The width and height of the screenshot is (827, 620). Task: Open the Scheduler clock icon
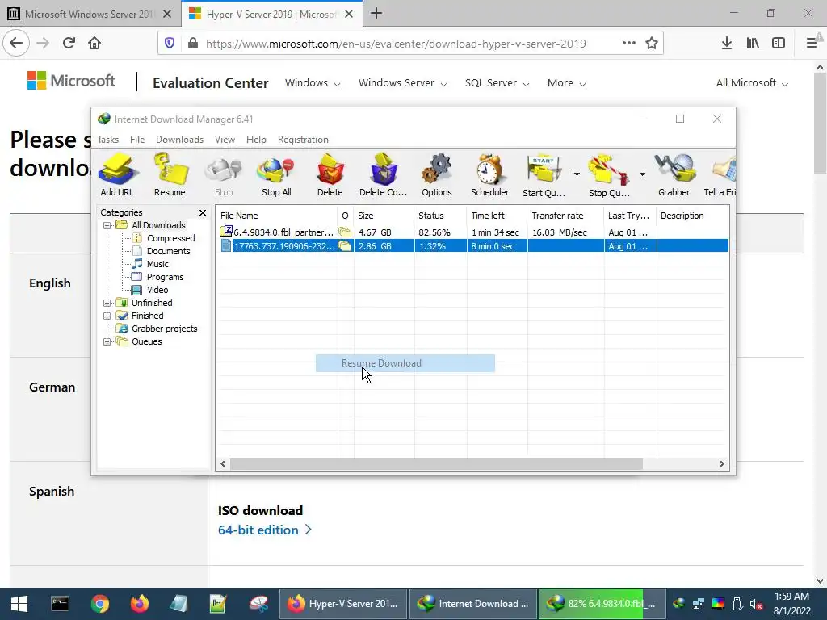tap(490, 175)
